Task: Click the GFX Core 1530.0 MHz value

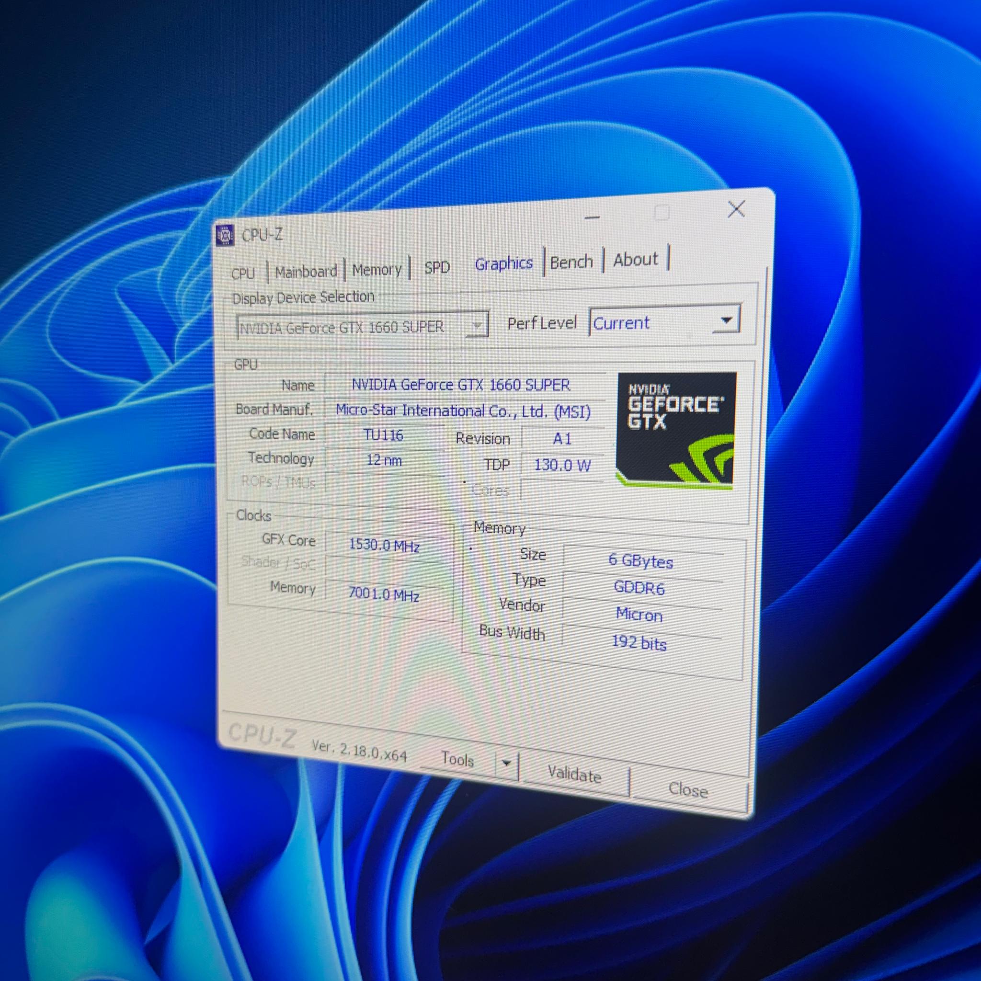Action: point(384,546)
